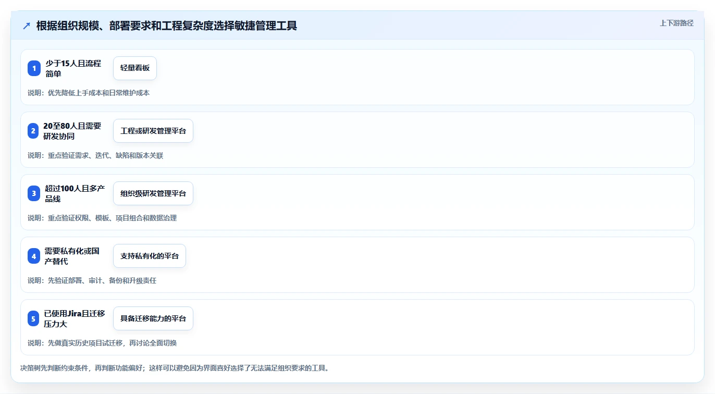Click step number 1 badge
The width and height of the screenshot is (715, 394).
[x=34, y=68]
